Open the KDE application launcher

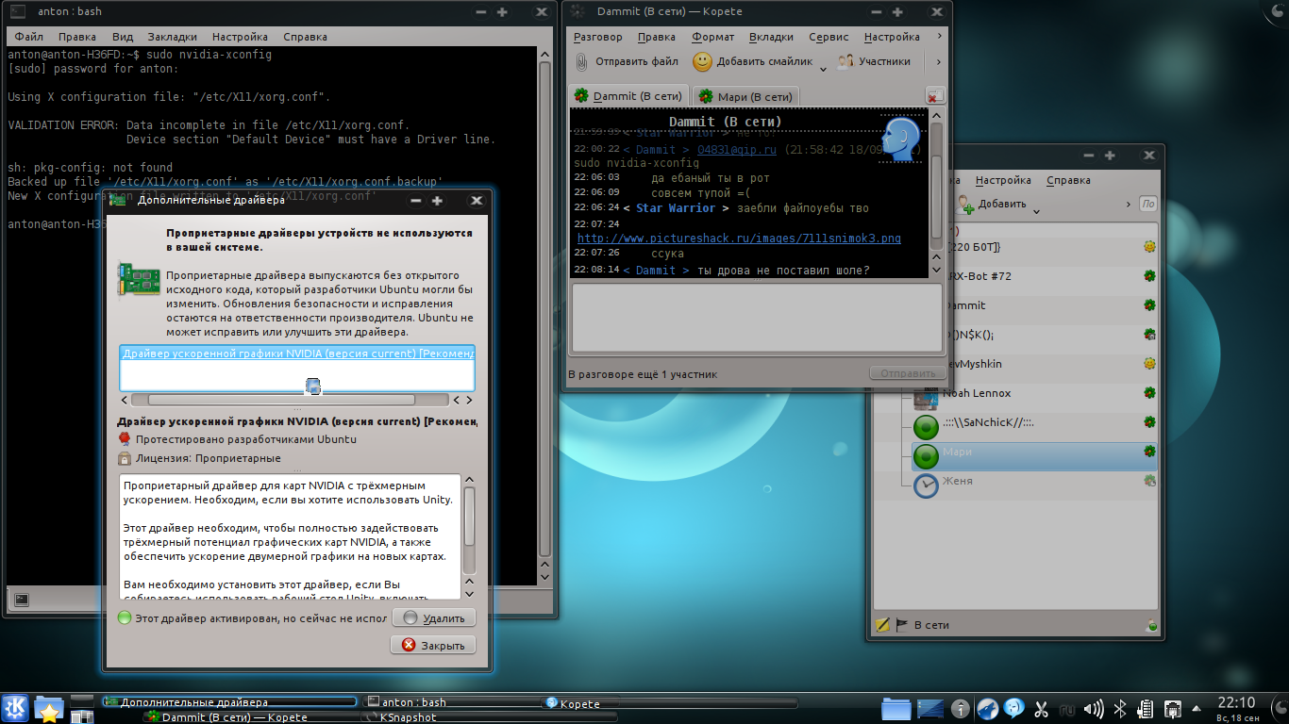click(15, 708)
